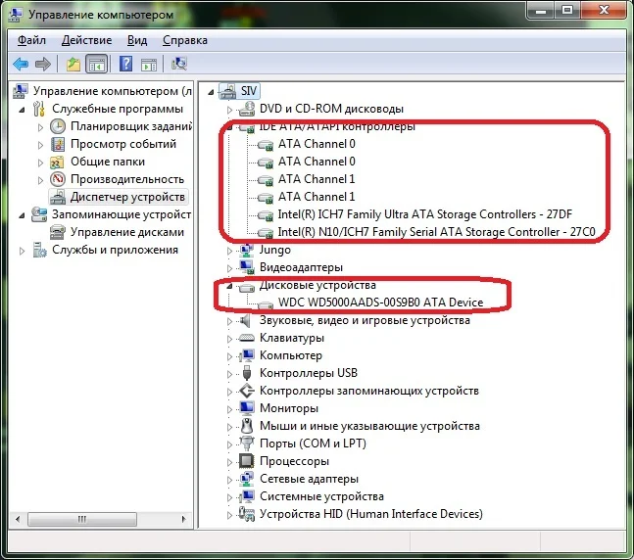Toggle the action pane toolbar icon
The height and width of the screenshot is (560, 634).
pyautogui.click(x=149, y=64)
